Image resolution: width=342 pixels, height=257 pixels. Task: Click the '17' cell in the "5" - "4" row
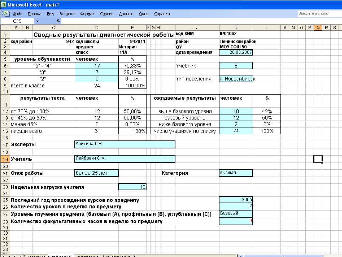pos(97,66)
